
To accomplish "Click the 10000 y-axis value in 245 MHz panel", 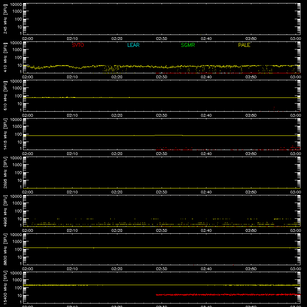I will (x=16, y=5).
